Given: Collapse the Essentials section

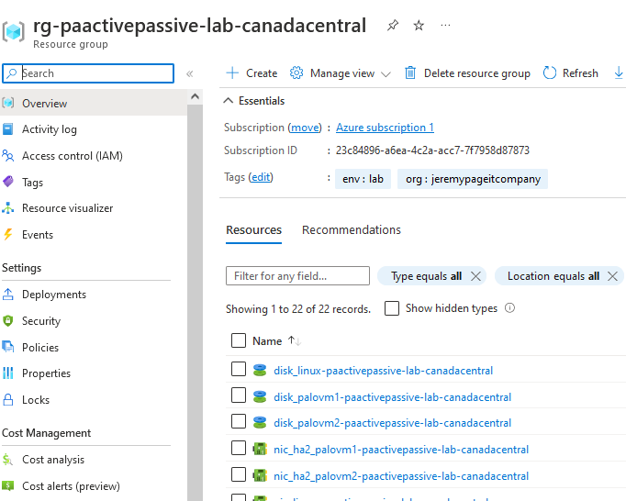Looking at the screenshot, I should pyautogui.click(x=229, y=101).
